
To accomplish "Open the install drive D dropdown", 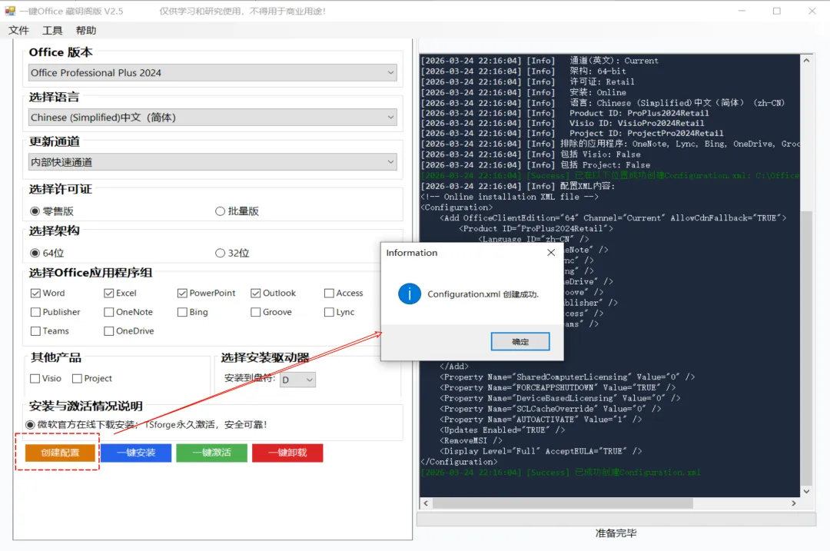I will tap(297, 380).
